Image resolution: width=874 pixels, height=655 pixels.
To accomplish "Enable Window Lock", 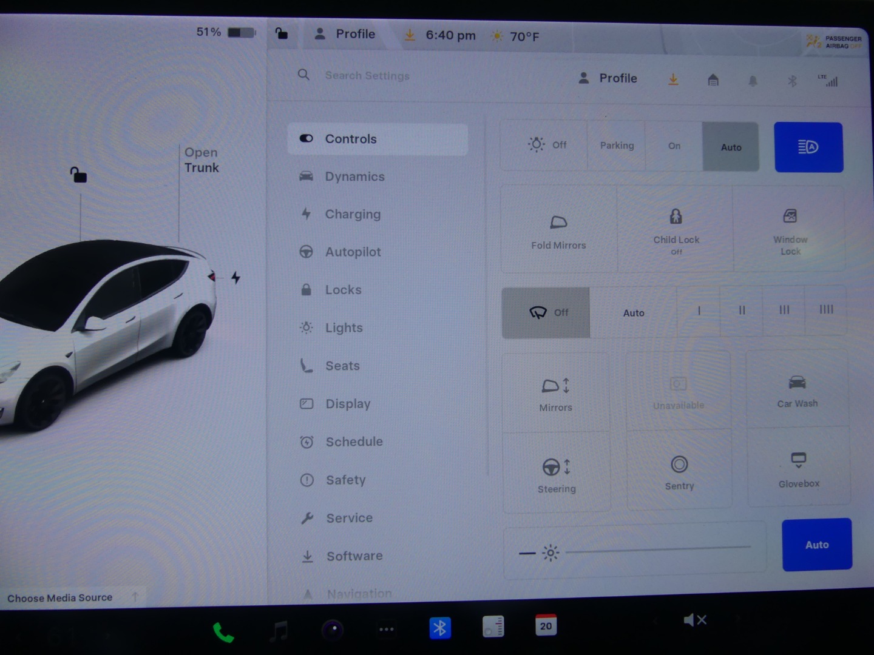I will click(790, 229).
